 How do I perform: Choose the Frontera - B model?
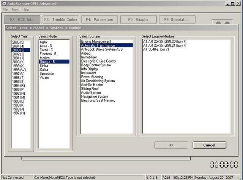(x=54, y=54)
